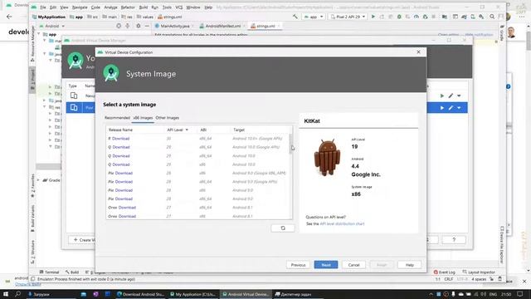Open AVD Manager from the main toolbar
The image size is (531, 299).
[x=473, y=17]
